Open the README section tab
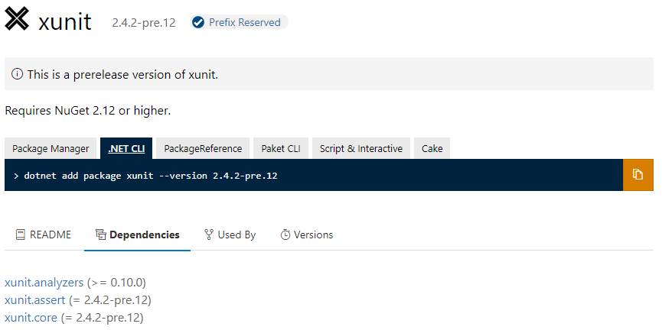 [x=44, y=235]
